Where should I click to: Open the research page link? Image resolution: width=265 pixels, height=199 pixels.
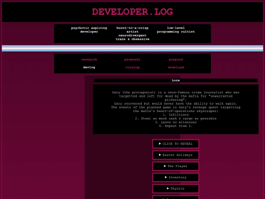pos(89,59)
